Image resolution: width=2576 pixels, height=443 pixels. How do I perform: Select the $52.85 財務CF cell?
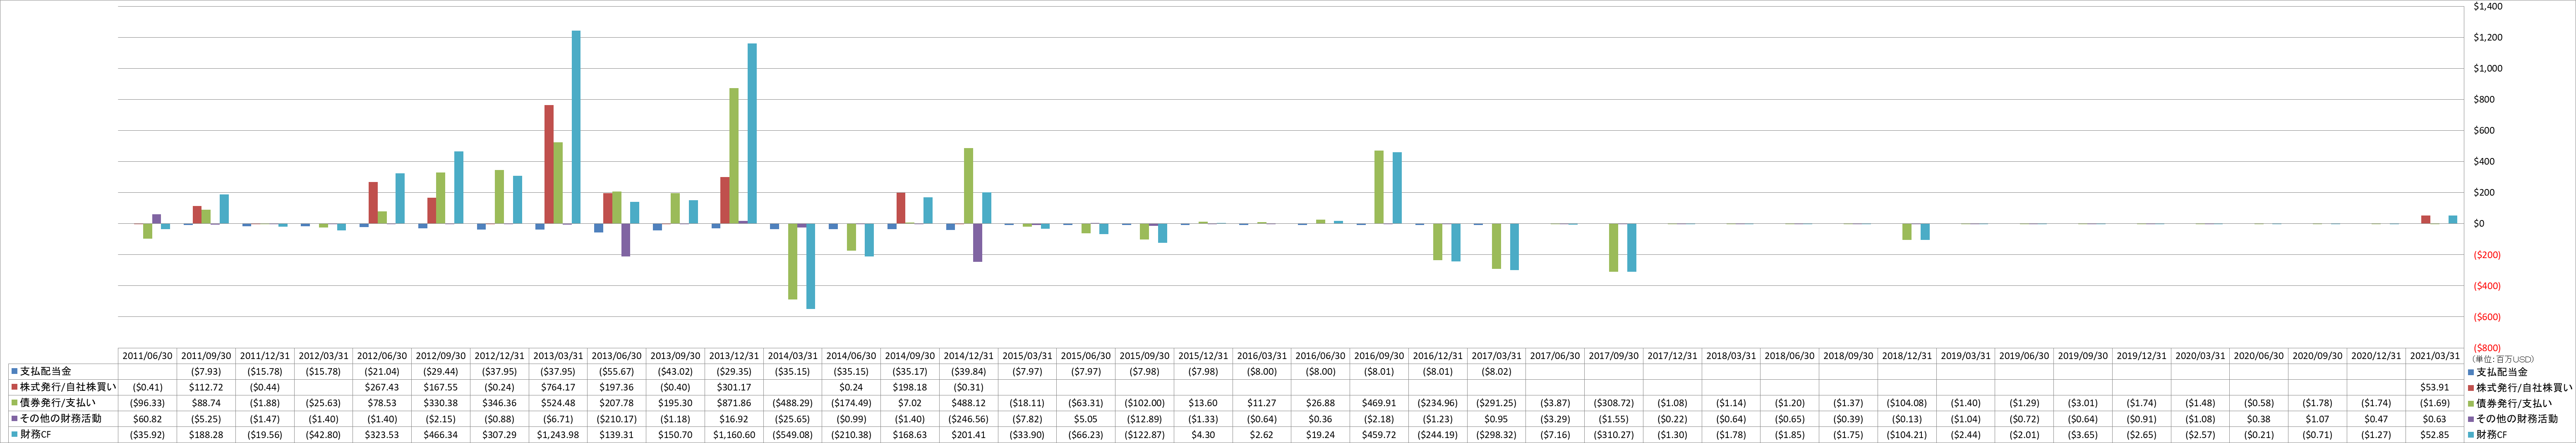pos(2435,435)
